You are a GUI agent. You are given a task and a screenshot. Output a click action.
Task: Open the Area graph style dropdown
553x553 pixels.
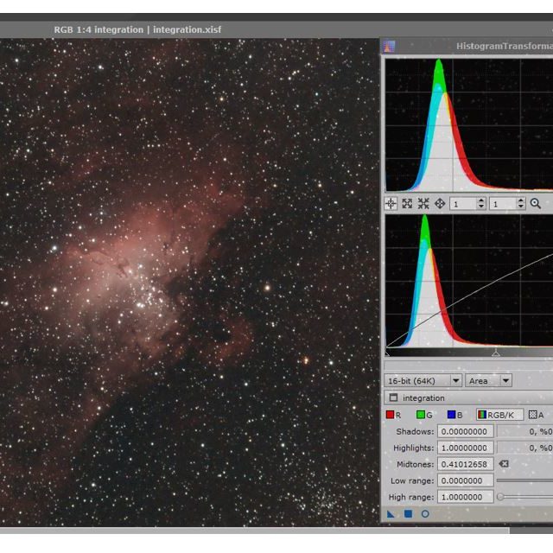pos(488,381)
